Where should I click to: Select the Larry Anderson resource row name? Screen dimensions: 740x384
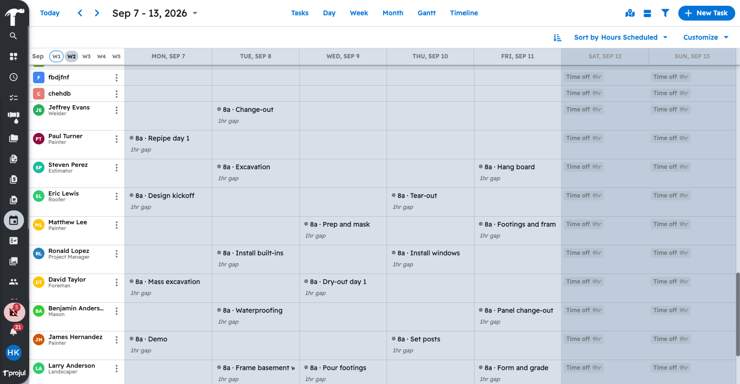coord(72,366)
